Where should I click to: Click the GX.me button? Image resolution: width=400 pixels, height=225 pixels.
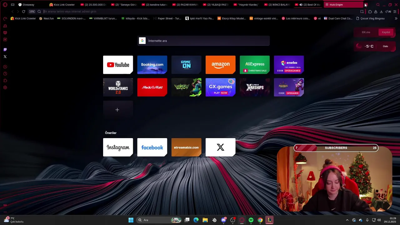tap(366, 32)
